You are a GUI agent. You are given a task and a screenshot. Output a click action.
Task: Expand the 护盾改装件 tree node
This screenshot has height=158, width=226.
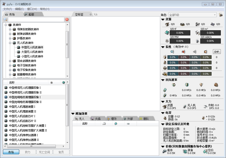pyautogui.click(x=10, y=38)
